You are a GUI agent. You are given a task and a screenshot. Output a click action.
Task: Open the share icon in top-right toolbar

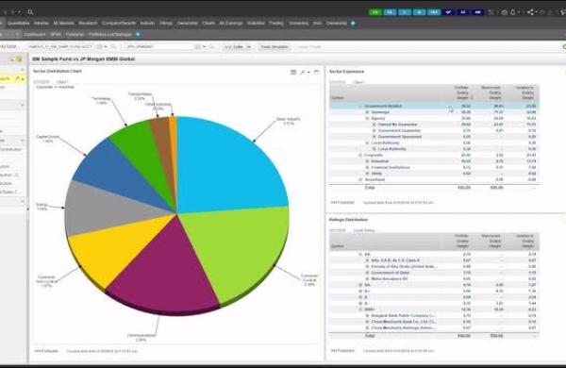tap(530, 12)
